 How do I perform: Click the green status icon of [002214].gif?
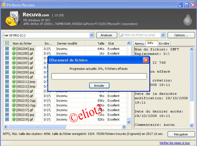(x=14, y=96)
